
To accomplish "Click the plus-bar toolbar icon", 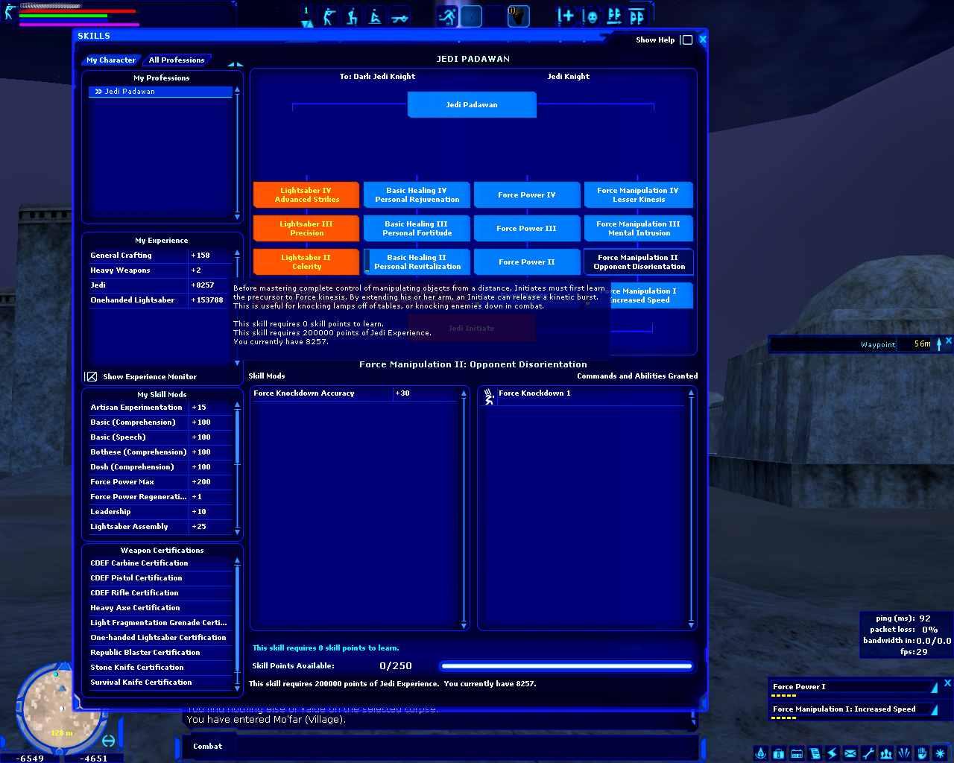I will pos(566,16).
